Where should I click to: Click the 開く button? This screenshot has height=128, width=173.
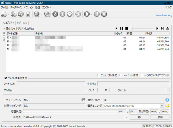tap(139, 117)
